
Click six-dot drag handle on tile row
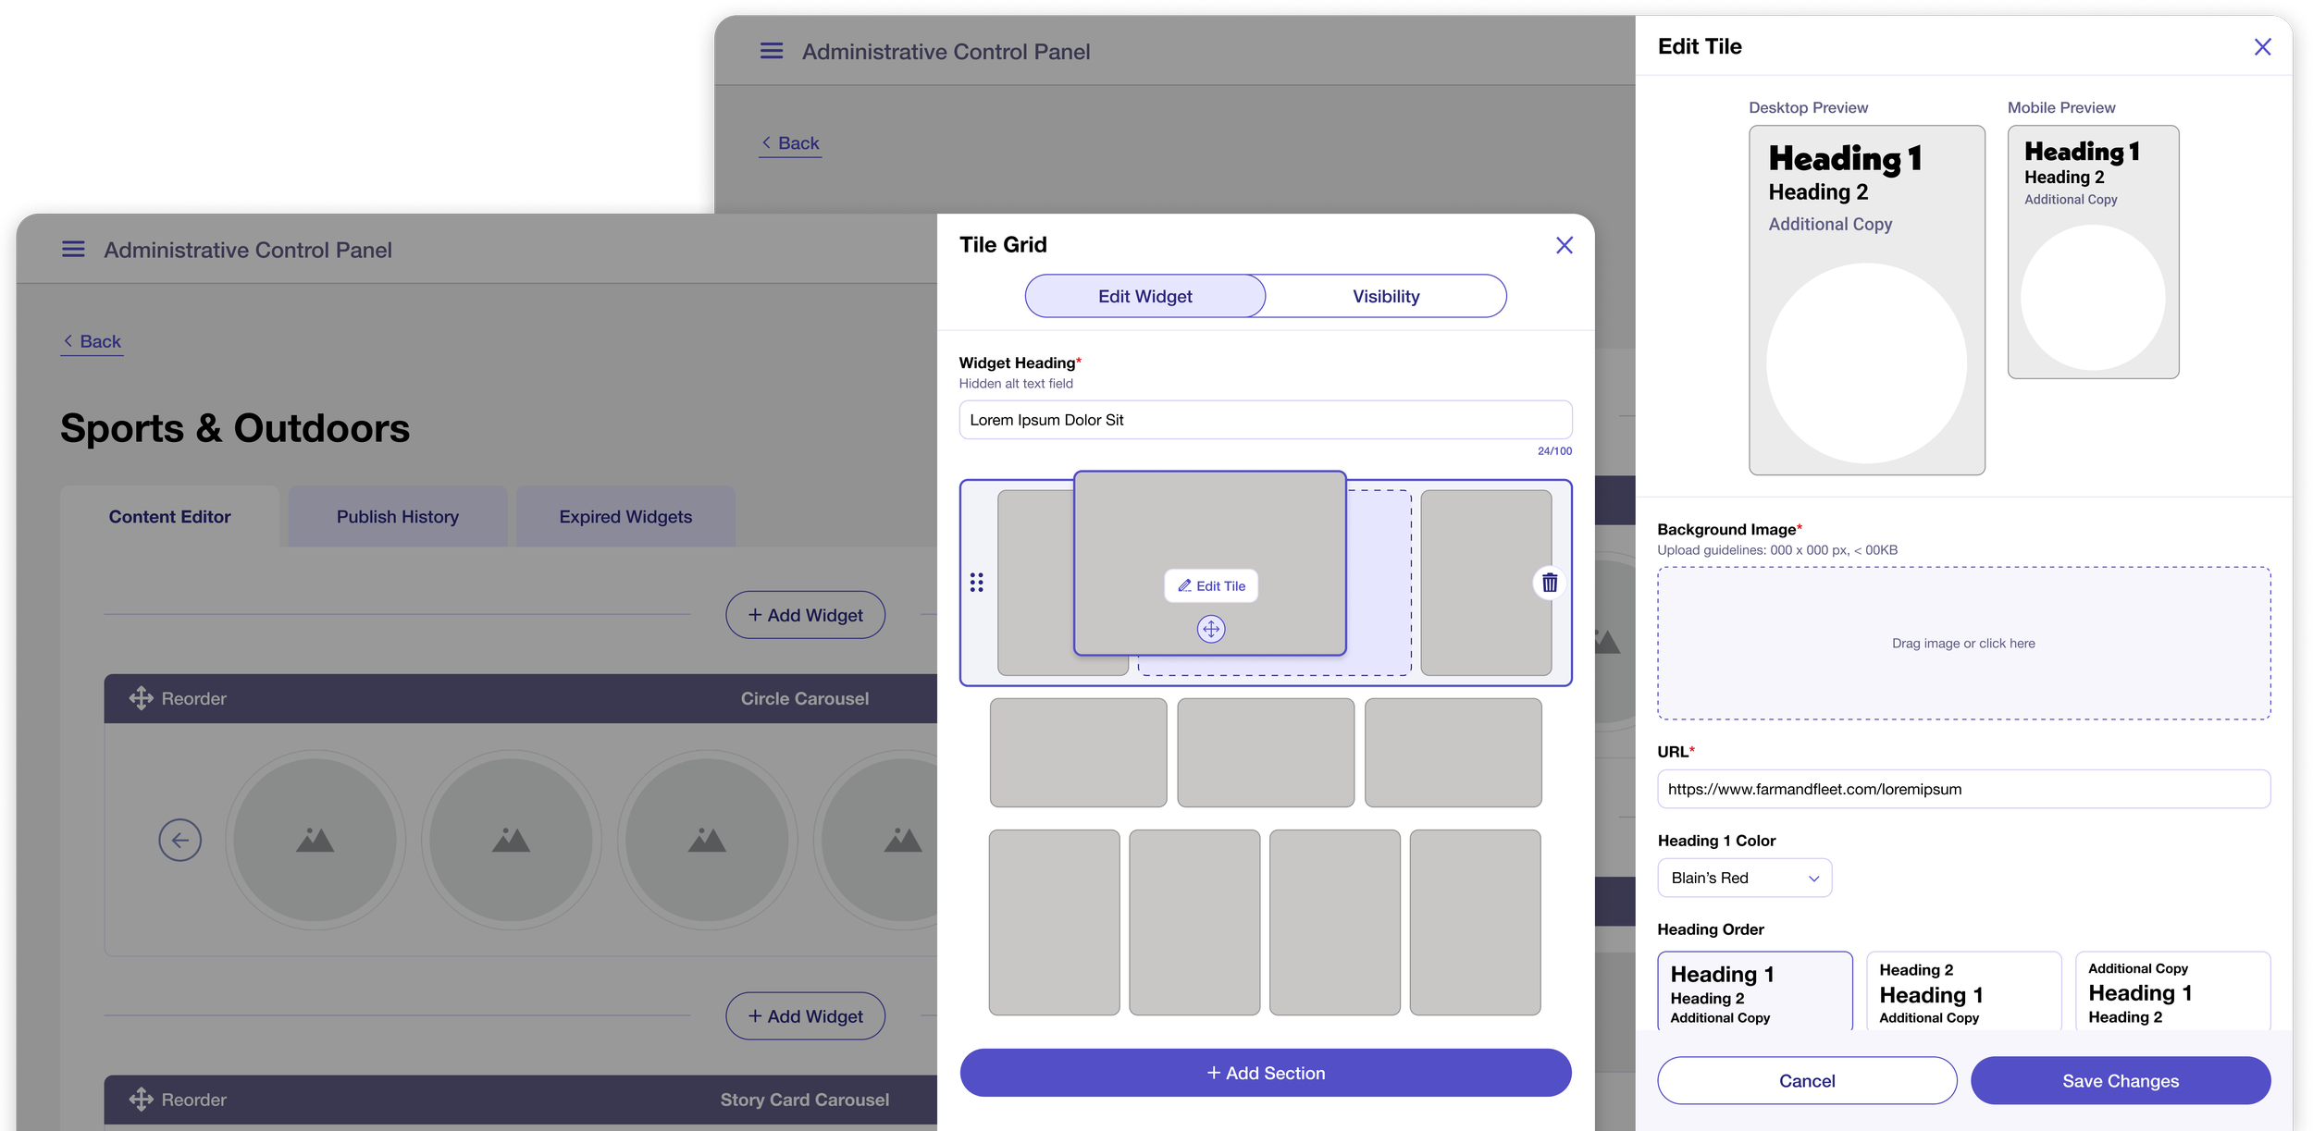point(976,583)
